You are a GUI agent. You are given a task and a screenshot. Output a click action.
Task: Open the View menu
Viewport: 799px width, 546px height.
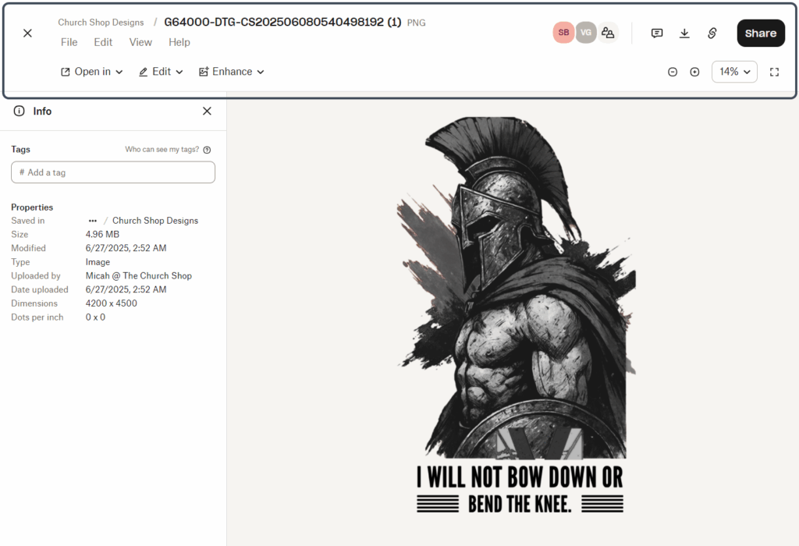click(140, 42)
